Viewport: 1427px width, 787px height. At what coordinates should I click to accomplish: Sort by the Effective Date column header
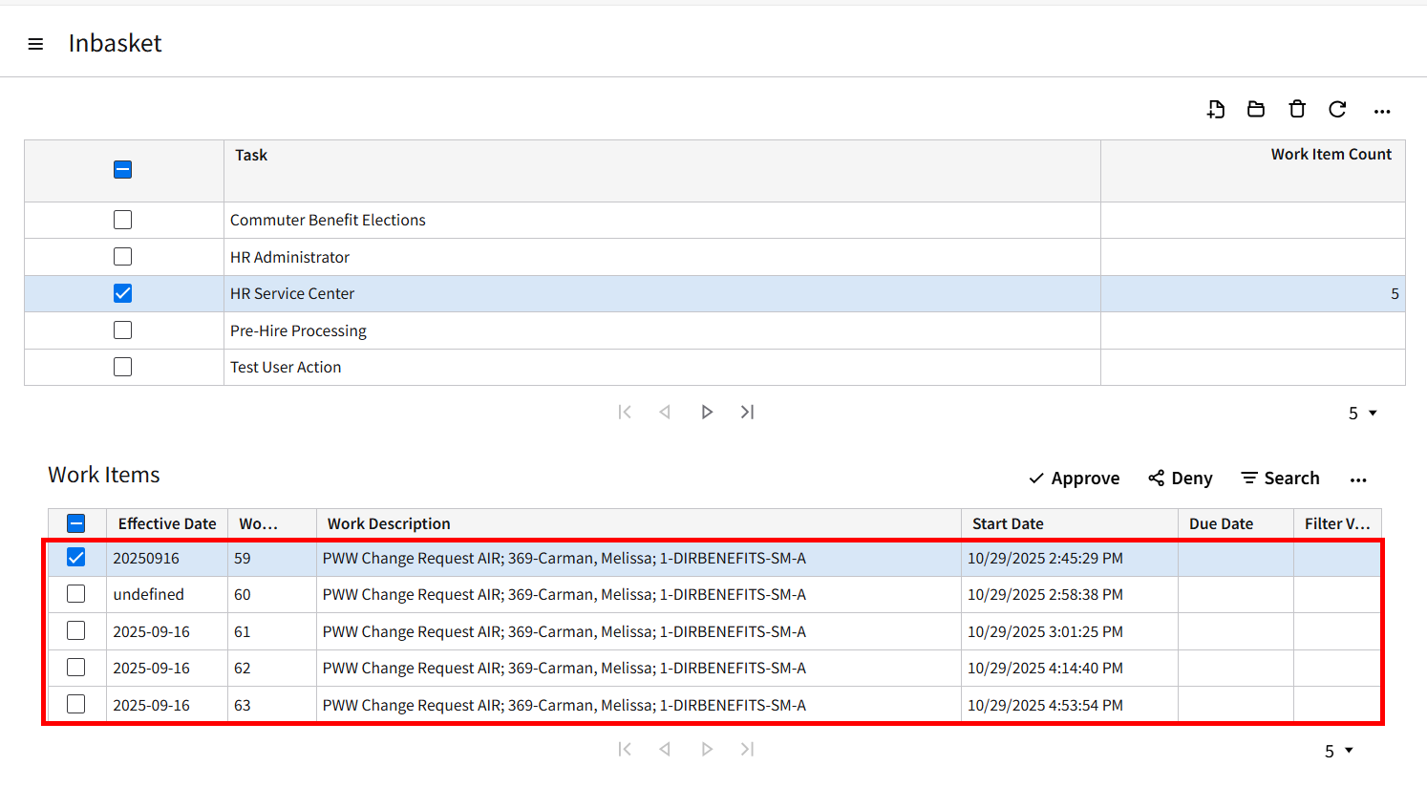point(167,523)
